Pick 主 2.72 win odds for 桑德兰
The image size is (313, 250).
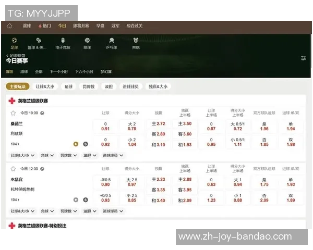tap(159, 124)
